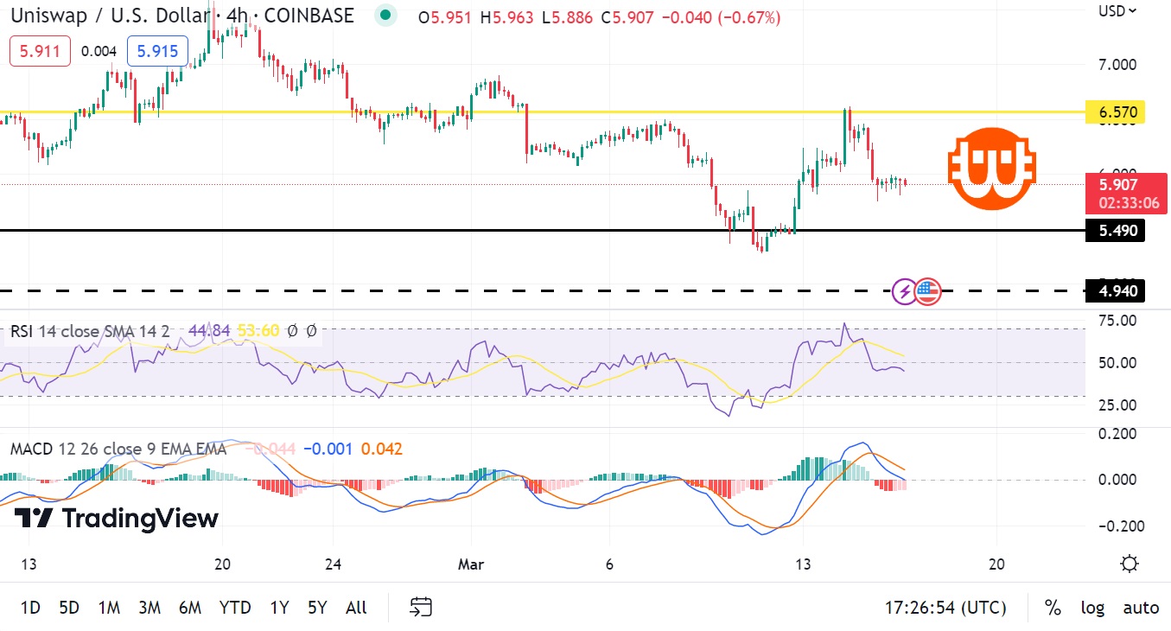Screen dimensions: 1171x631
Task: Select the 1M time range
Action: [109, 608]
